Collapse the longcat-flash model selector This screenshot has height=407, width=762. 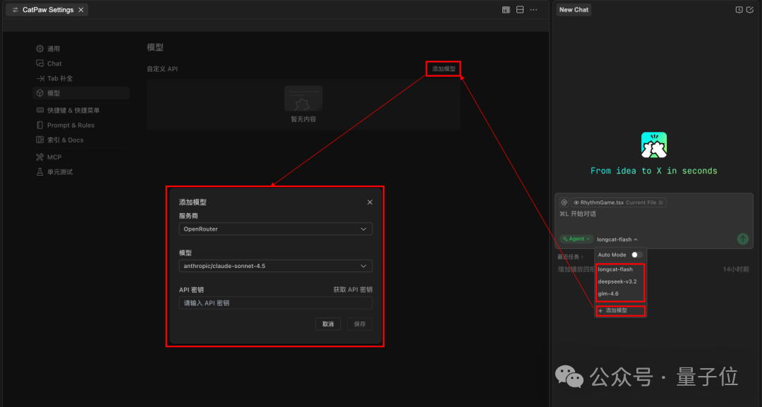coord(617,239)
